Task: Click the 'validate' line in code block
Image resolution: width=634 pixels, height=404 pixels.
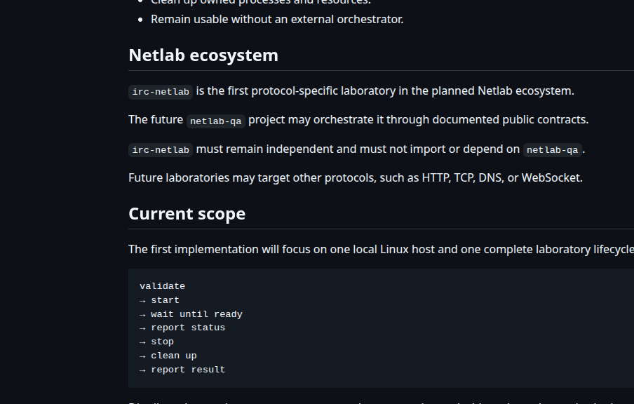Action: click(x=162, y=286)
